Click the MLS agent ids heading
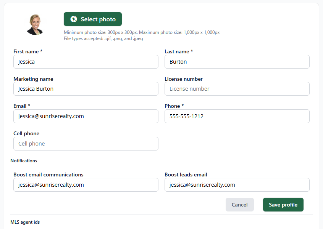 (x=25, y=222)
